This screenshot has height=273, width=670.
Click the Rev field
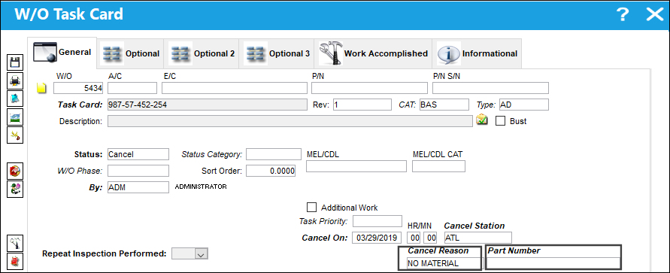tap(362, 105)
